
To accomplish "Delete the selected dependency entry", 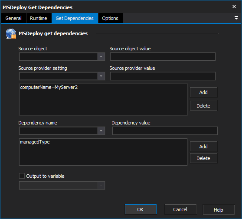I will coord(203,158).
